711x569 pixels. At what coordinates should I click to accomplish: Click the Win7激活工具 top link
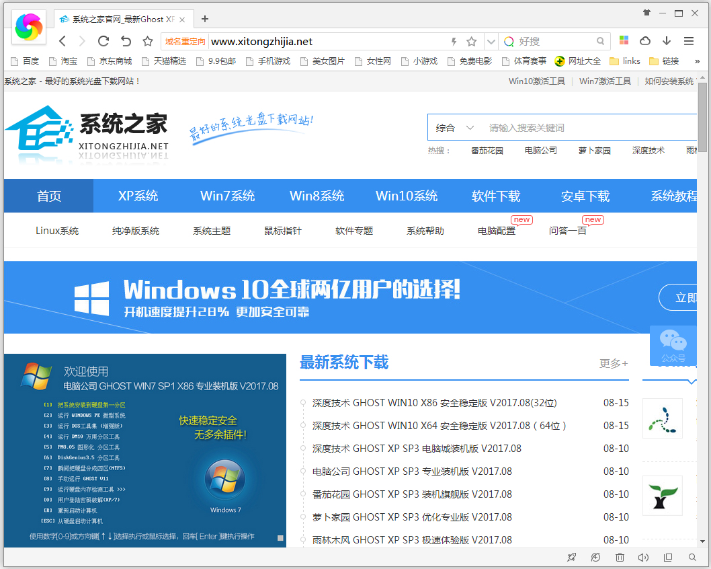click(605, 81)
